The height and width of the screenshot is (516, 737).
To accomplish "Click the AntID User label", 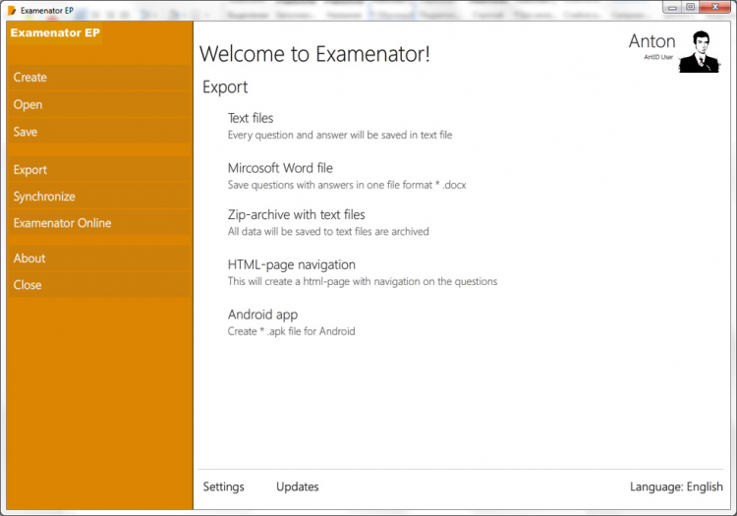I will [658, 57].
